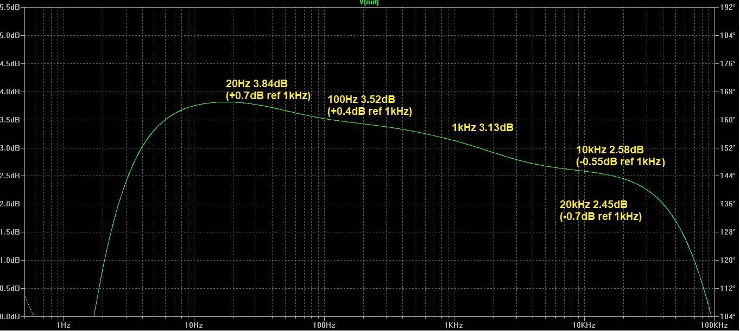The height and width of the screenshot is (331, 740).
Task: Click the 0.5dB left axis label
Action: [x=10, y=288]
